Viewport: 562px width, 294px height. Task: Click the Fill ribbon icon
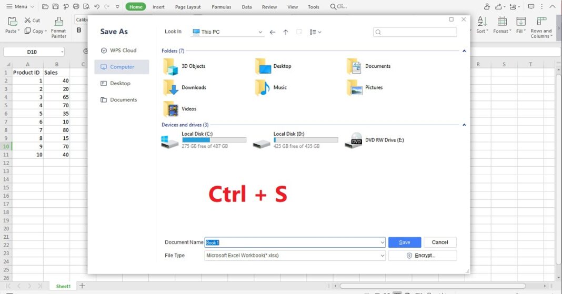521,22
